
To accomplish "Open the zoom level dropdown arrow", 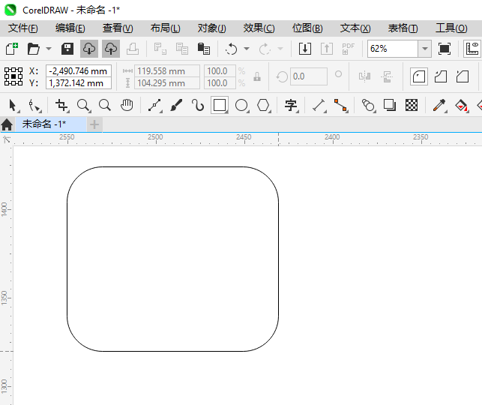I will pyautogui.click(x=425, y=49).
